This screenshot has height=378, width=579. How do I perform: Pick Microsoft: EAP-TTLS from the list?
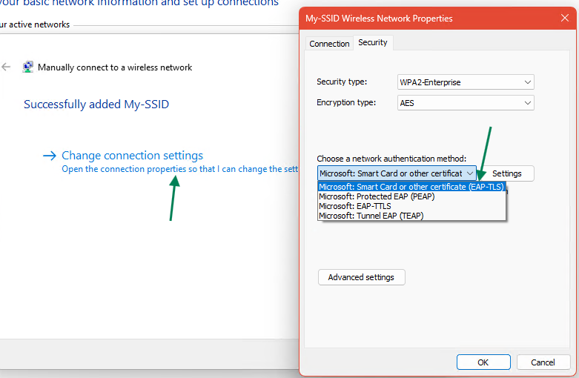tap(354, 206)
